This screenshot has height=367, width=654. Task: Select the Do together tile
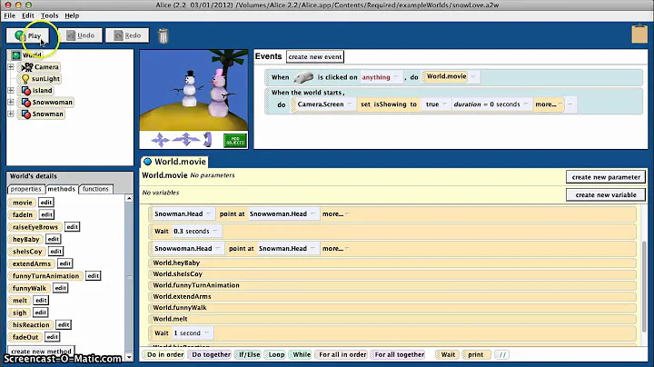[x=211, y=354]
